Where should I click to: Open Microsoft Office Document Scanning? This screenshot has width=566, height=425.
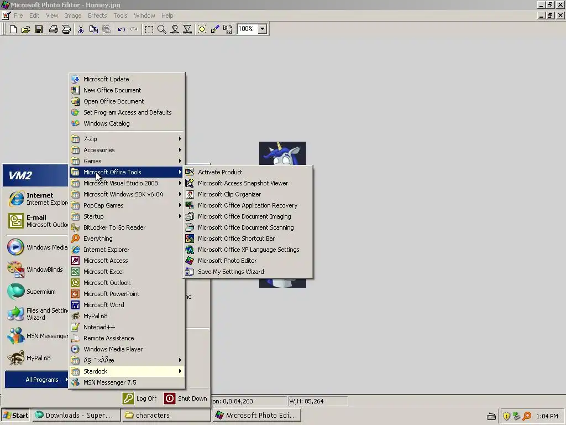pyautogui.click(x=248, y=227)
